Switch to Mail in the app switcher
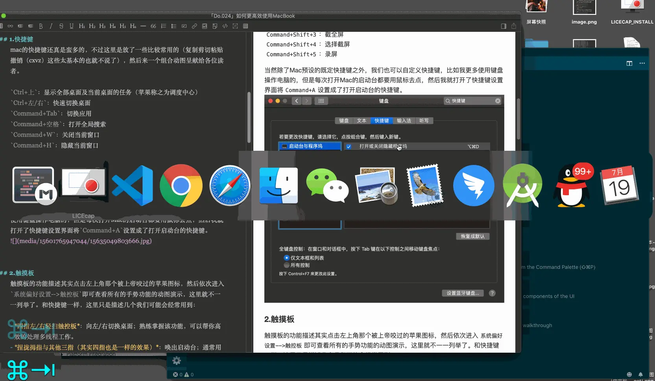This screenshot has height=381, width=655. [x=425, y=185]
